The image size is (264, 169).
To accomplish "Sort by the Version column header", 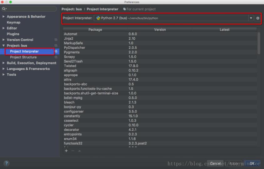I will tap(160, 30).
